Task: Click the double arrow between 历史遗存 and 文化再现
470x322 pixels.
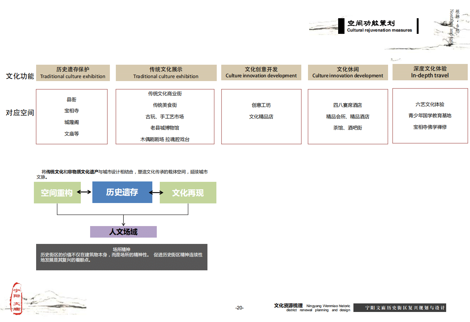Action: [x=156, y=192]
